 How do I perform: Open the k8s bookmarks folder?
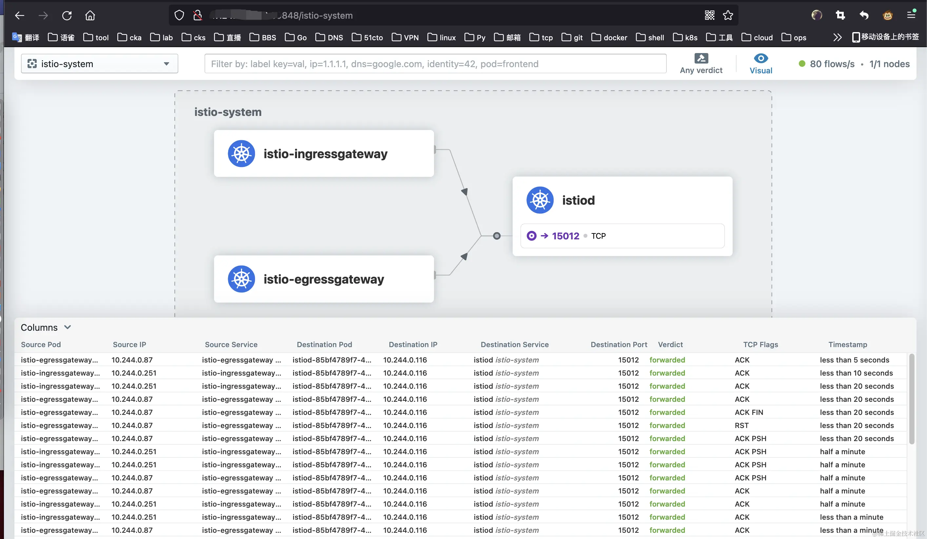pyautogui.click(x=685, y=37)
